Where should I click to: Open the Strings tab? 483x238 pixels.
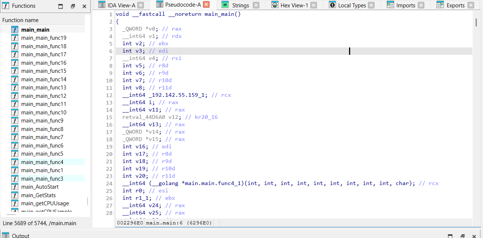241,5
